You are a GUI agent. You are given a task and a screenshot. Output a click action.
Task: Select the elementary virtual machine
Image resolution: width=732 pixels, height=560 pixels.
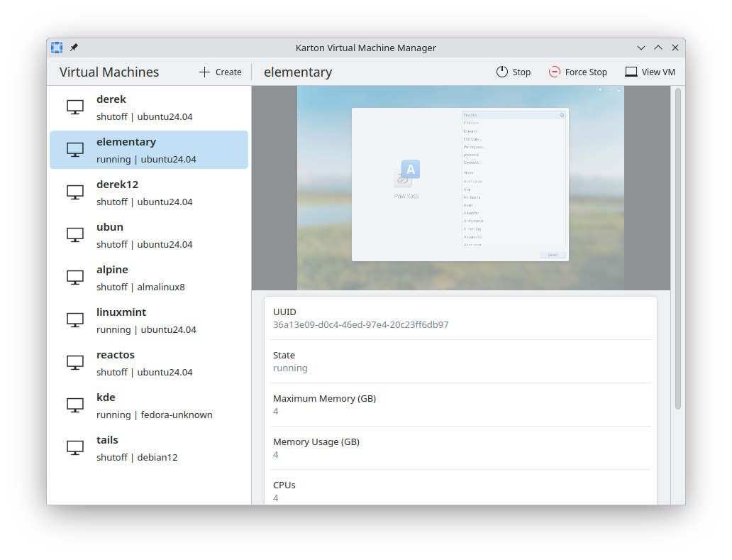149,150
